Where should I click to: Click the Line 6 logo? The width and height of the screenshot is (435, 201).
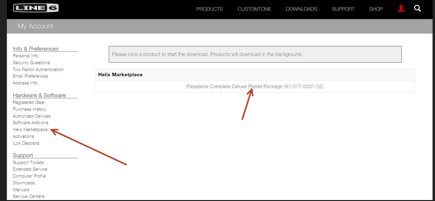pos(36,8)
